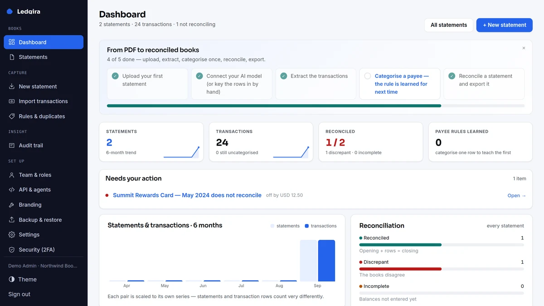Screen dimensions: 544x306
Task: Dismiss the onboarding banner with the X
Action: [524, 48]
